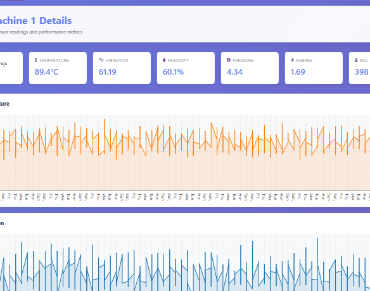Click inside the blue vibration line chart
Viewport: 370px width, 291px height.
pos(185,263)
